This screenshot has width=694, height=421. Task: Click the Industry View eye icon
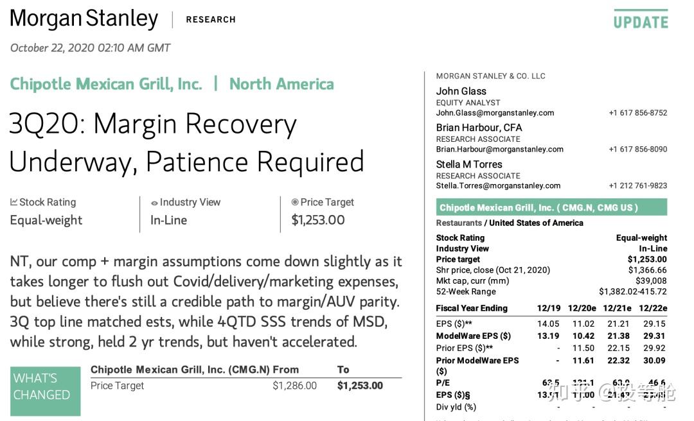(154, 203)
